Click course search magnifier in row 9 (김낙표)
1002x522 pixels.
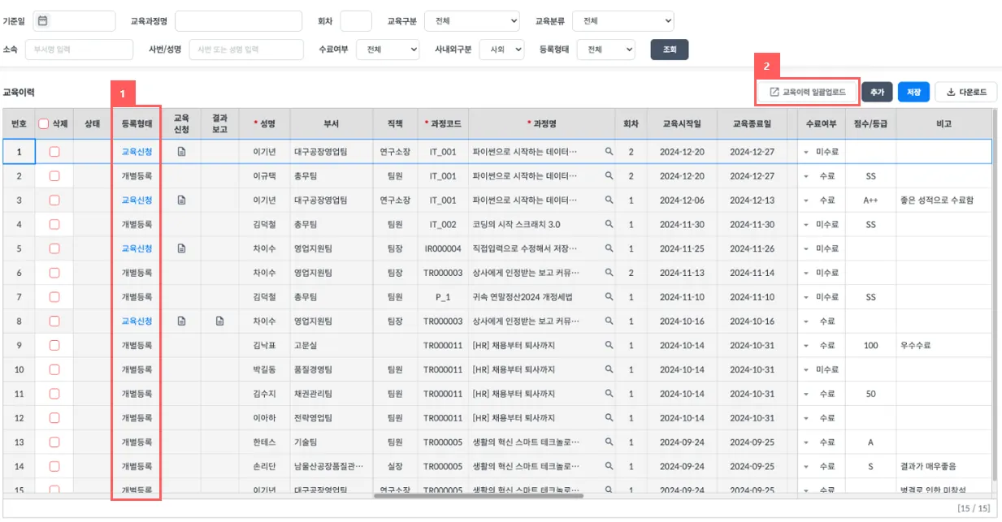click(609, 346)
